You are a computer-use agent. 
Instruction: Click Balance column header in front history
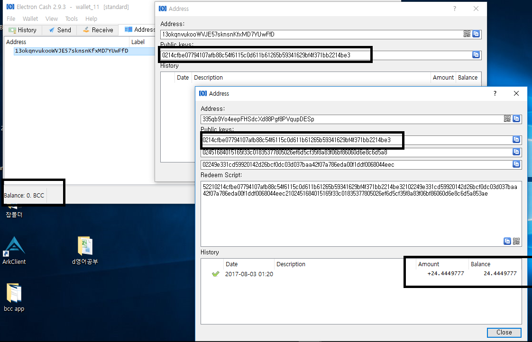(x=495, y=264)
